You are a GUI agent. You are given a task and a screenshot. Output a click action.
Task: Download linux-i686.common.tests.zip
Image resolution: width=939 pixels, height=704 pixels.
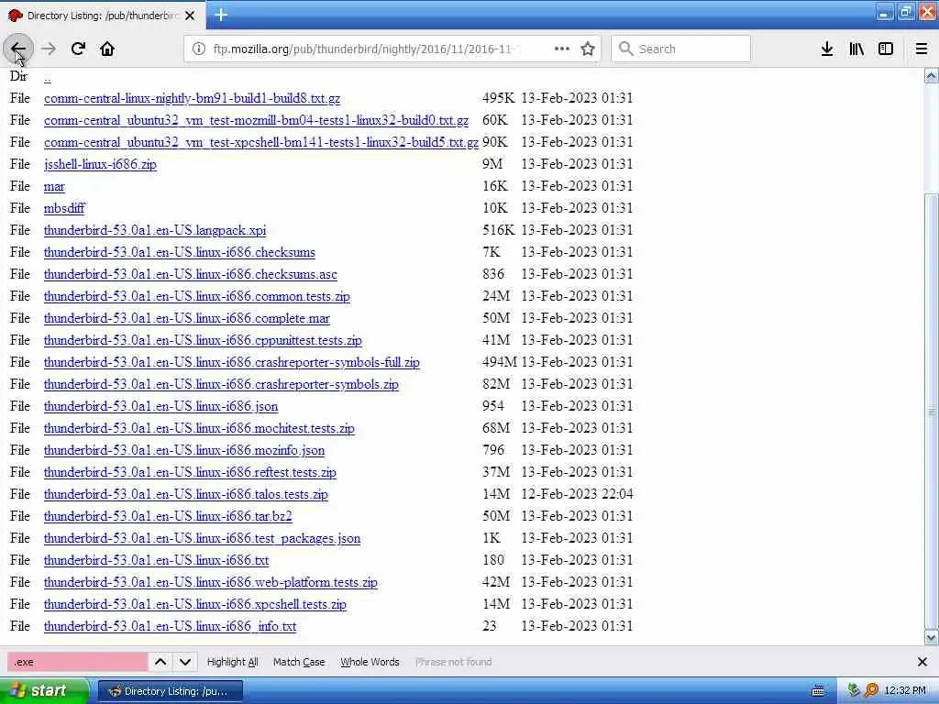coord(196,296)
